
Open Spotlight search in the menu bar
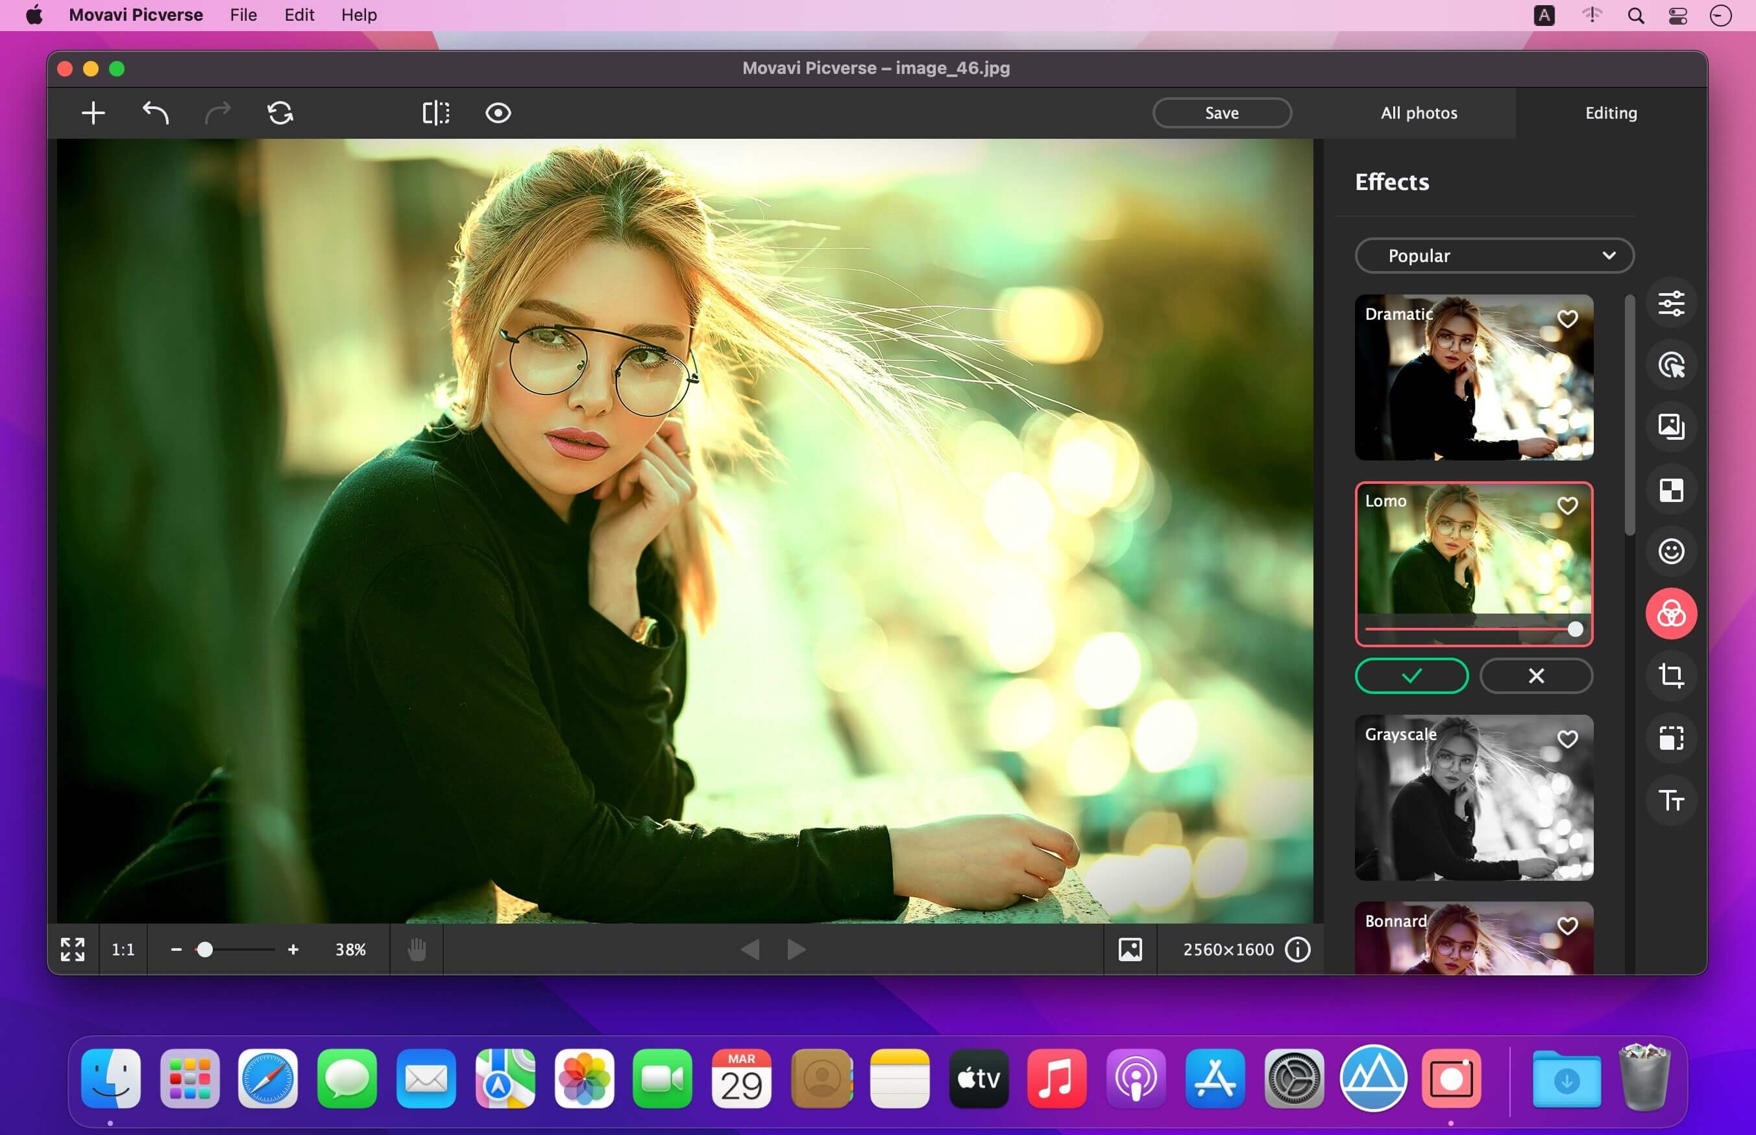click(x=1635, y=16)
